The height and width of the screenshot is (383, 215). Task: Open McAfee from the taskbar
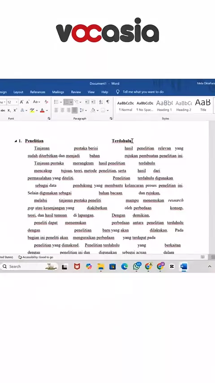[77, 266]
